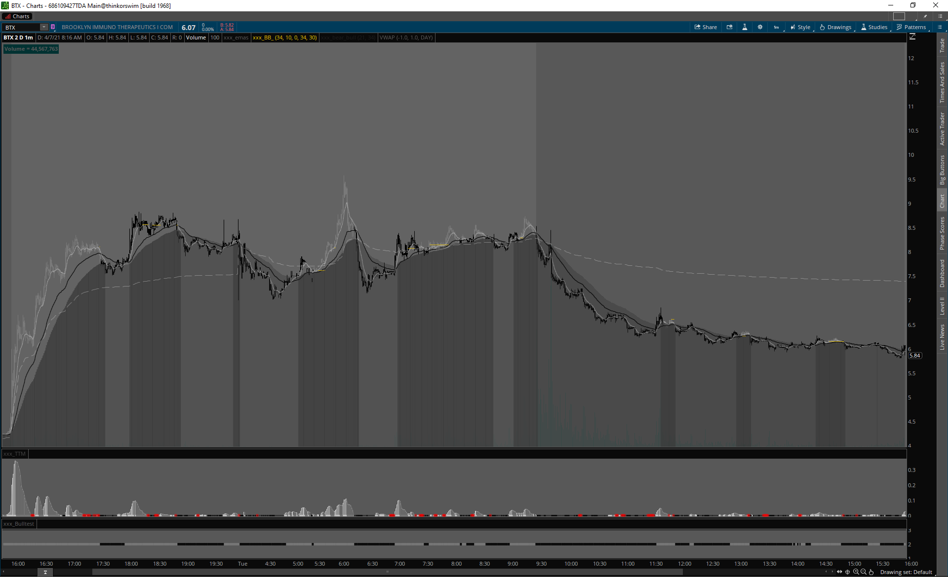Image resolution: width=948 pixels, height=577 pixels.
Task: Toggle the expand-chart arrows icon at bottom
Action: point(839,572)
